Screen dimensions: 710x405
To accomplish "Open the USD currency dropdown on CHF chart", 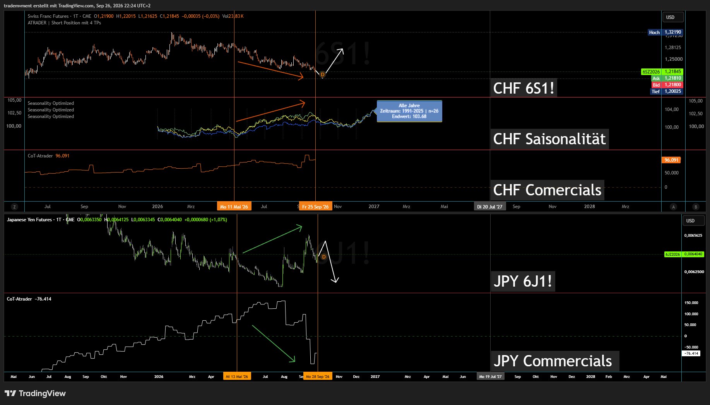I will pyautogui.click(x=673, y=17).
